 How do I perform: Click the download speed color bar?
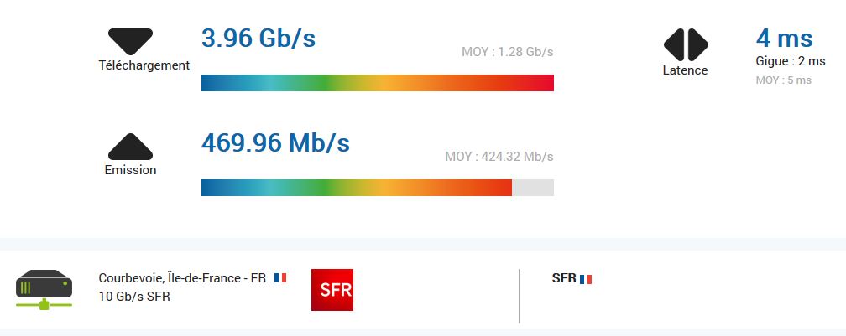[377, 83]
